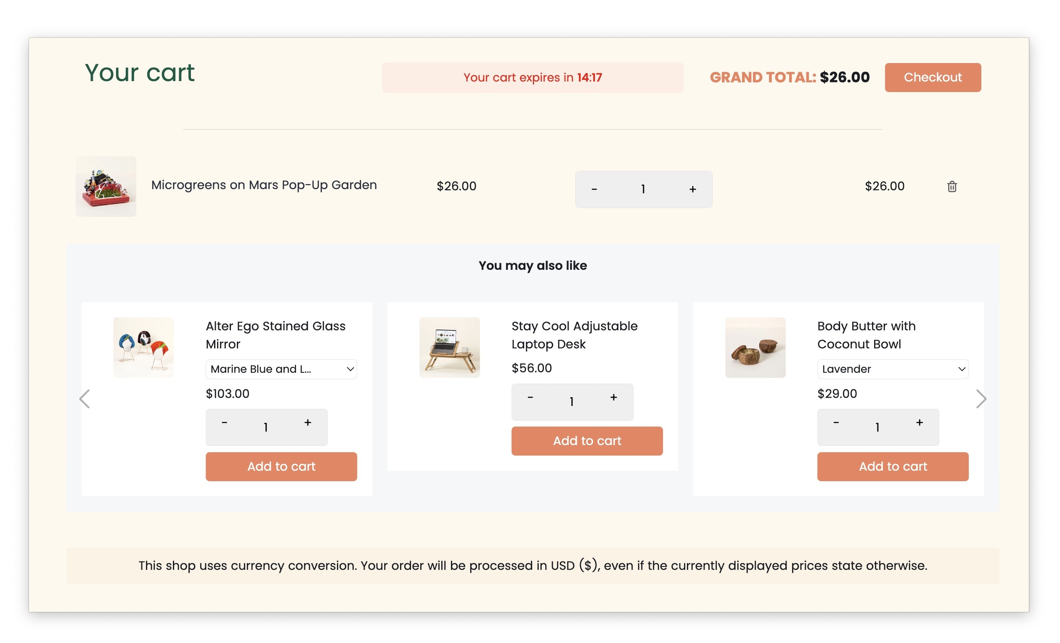The height and width of the screenshot is (643, 1060).
Task: Add Stay Cool Adjustable Laptop Desk to cart
Action: tap(587, 440)
